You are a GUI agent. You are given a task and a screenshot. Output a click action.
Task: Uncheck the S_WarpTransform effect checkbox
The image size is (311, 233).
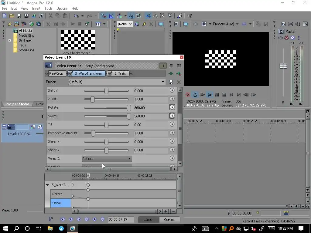(70, 73)
